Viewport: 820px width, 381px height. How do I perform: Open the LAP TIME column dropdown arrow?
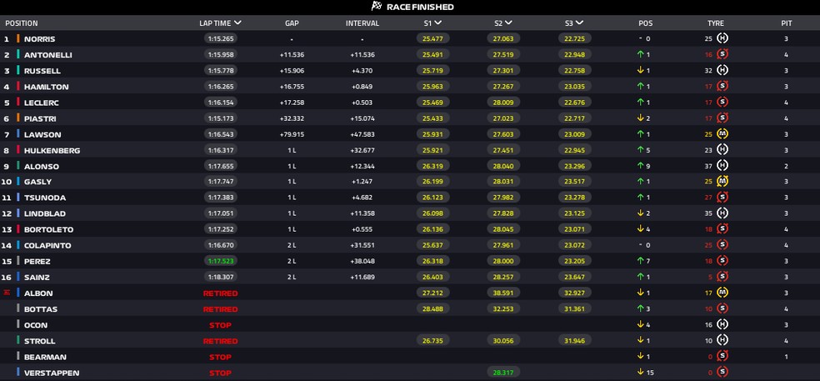pyautogui.click(x=238, y=23)
